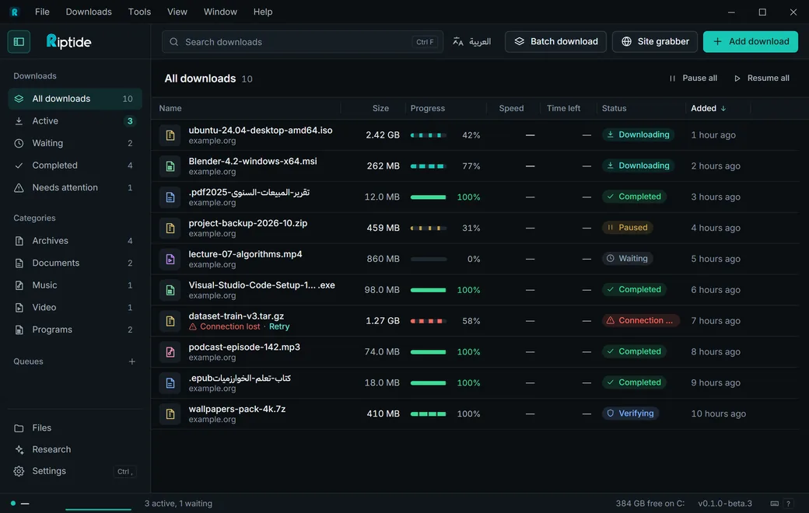Open help question mark in status bar
The height and width of the screenshot is (513, 809).
[788, 504]
